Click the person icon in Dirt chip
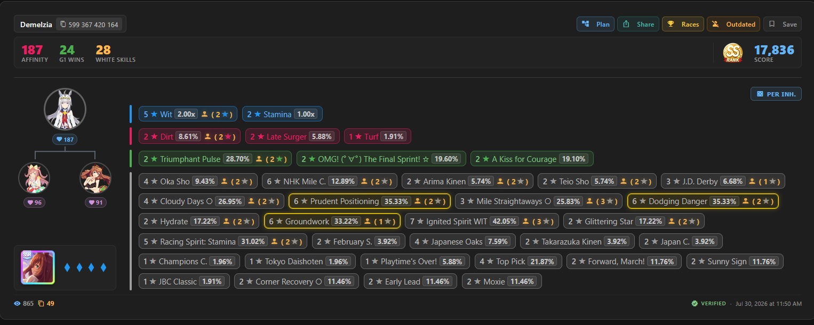This screenshot has height=325, width=814. pos(208,136)
